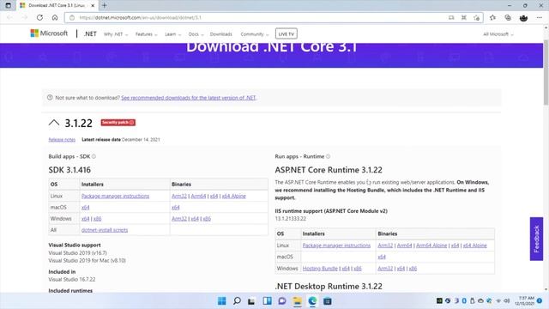Open the Feedback side button
This screenshot has height=309, width=549.
pos(536,239)
